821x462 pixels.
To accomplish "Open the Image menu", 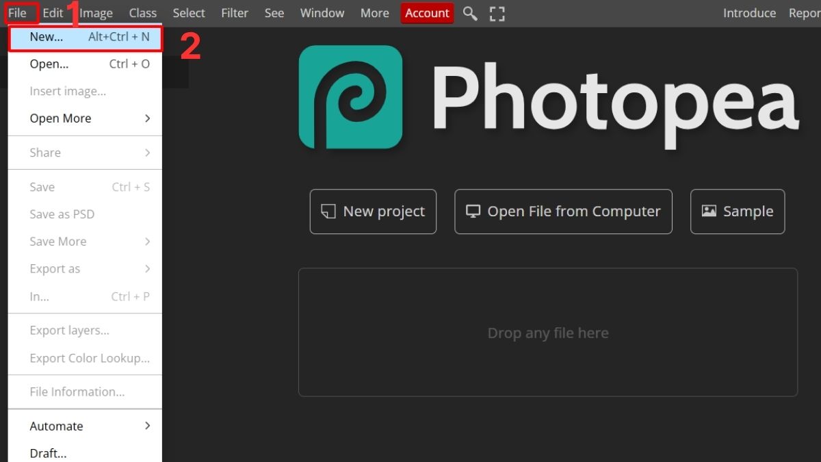I will [x=96, y=13].
